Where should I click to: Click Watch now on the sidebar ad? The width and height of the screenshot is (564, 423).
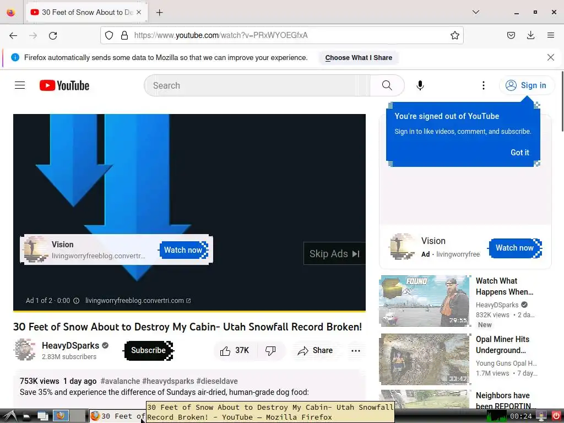tap(515, 248)
